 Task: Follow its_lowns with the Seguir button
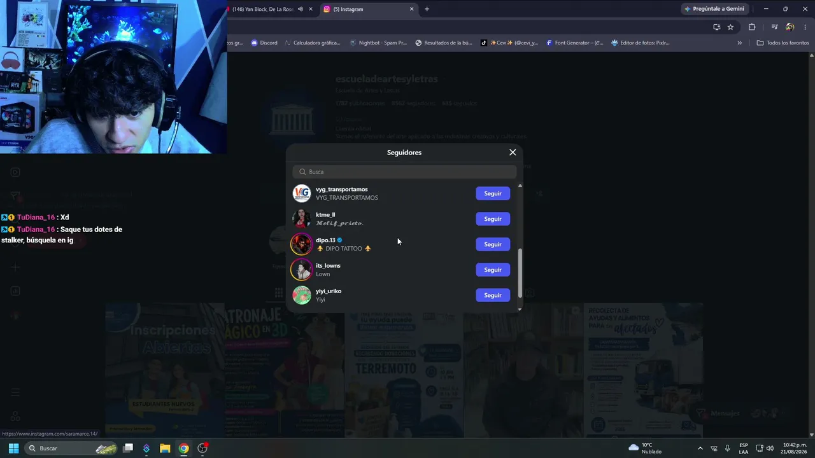pyautogui.click(x=493, y=270)
